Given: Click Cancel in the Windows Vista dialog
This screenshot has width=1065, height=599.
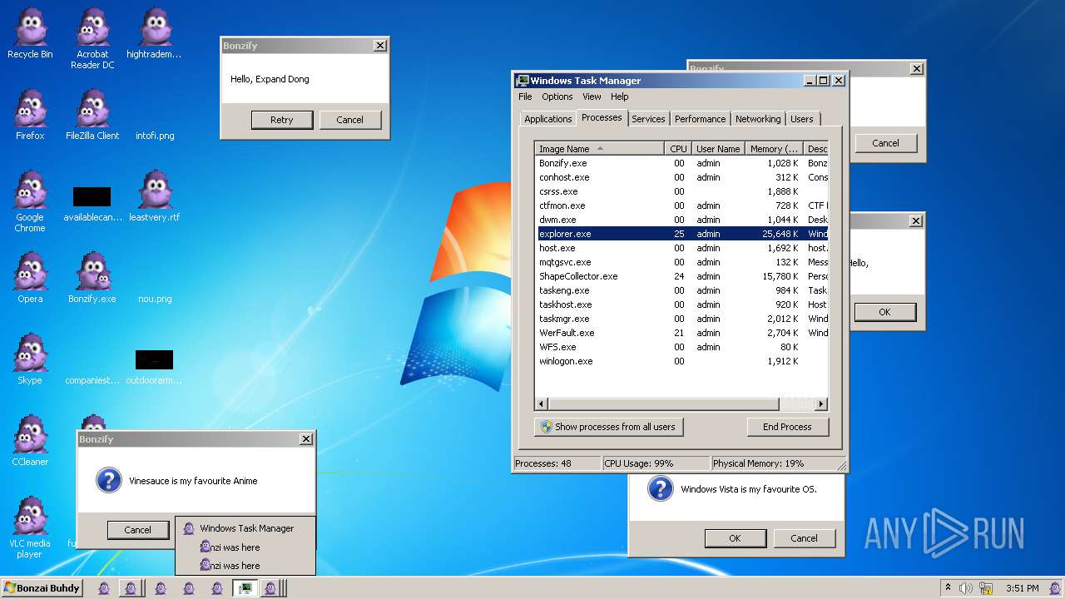Looking at the screenshot, I should click(x=804, y=538).
